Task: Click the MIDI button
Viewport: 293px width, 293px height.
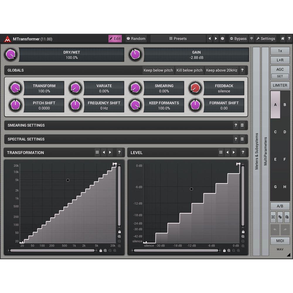Action: pyautogui.click(x=280, y=241)
